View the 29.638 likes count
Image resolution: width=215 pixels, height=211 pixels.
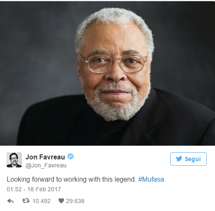[x=75, y=201]
